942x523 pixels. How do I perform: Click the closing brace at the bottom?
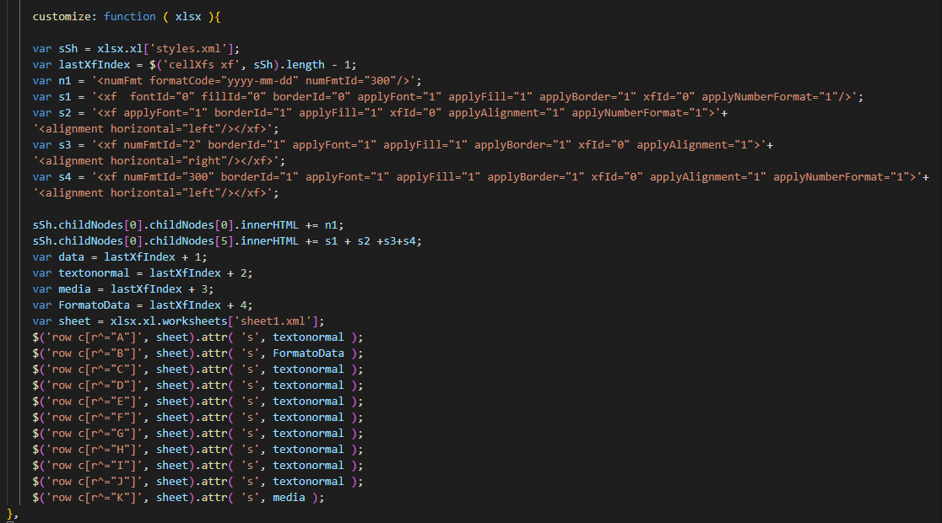pyautogui.click(x=11, y=514)
